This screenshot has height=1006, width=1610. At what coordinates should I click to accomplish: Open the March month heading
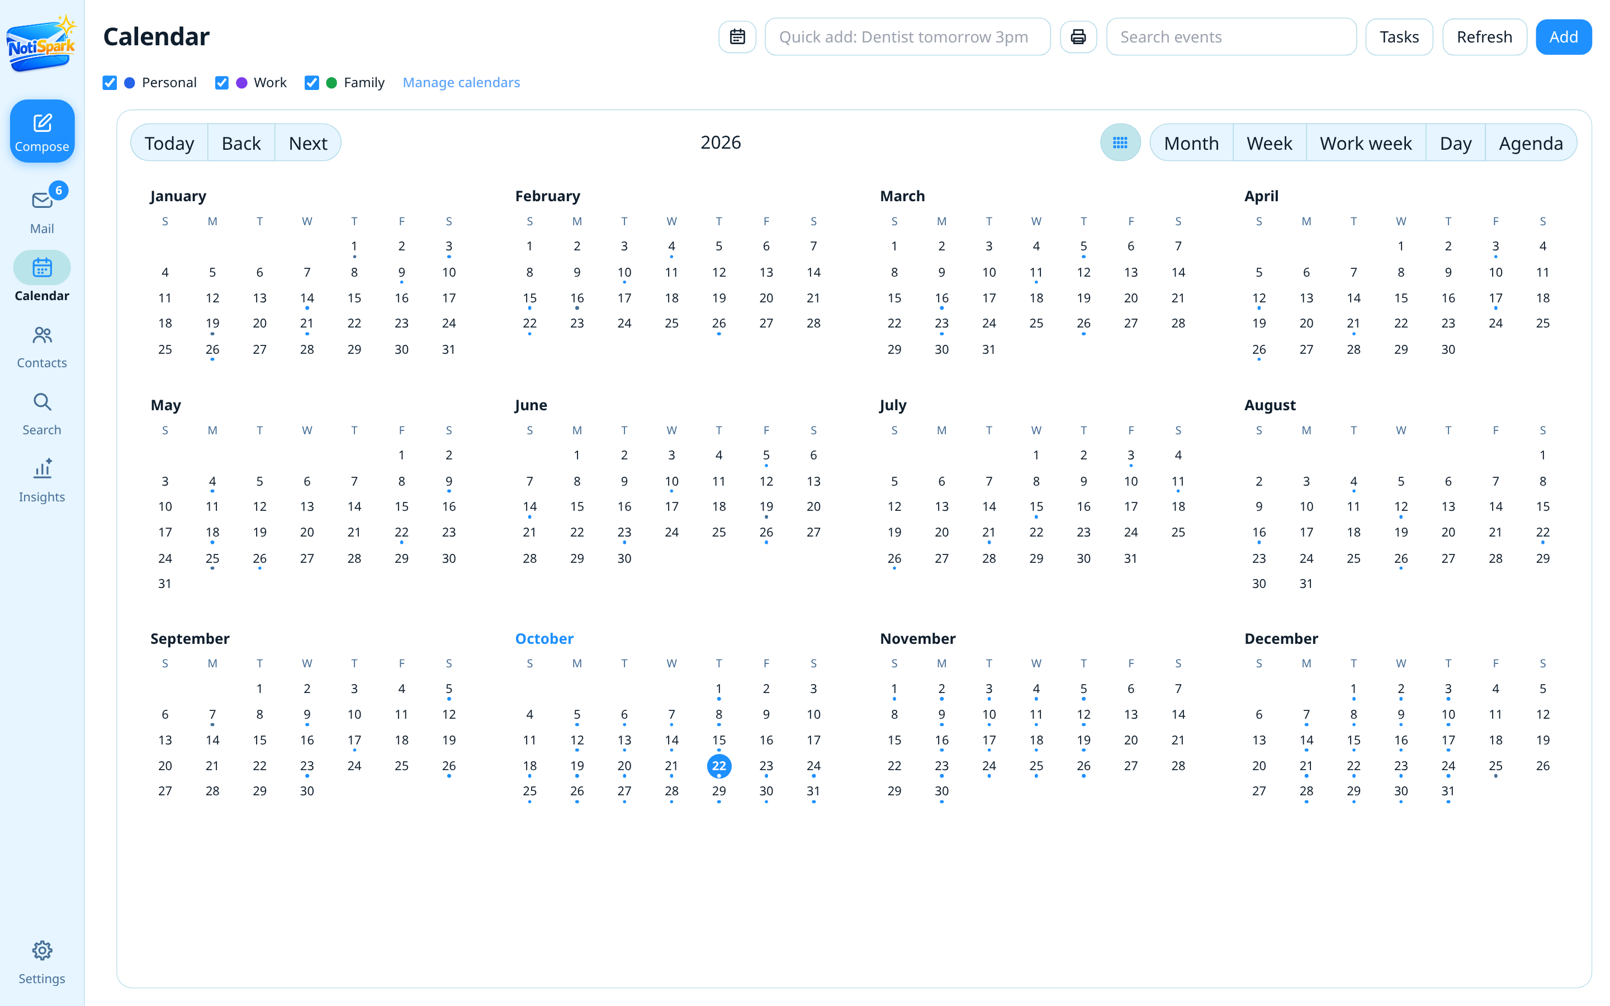point(902,196)
